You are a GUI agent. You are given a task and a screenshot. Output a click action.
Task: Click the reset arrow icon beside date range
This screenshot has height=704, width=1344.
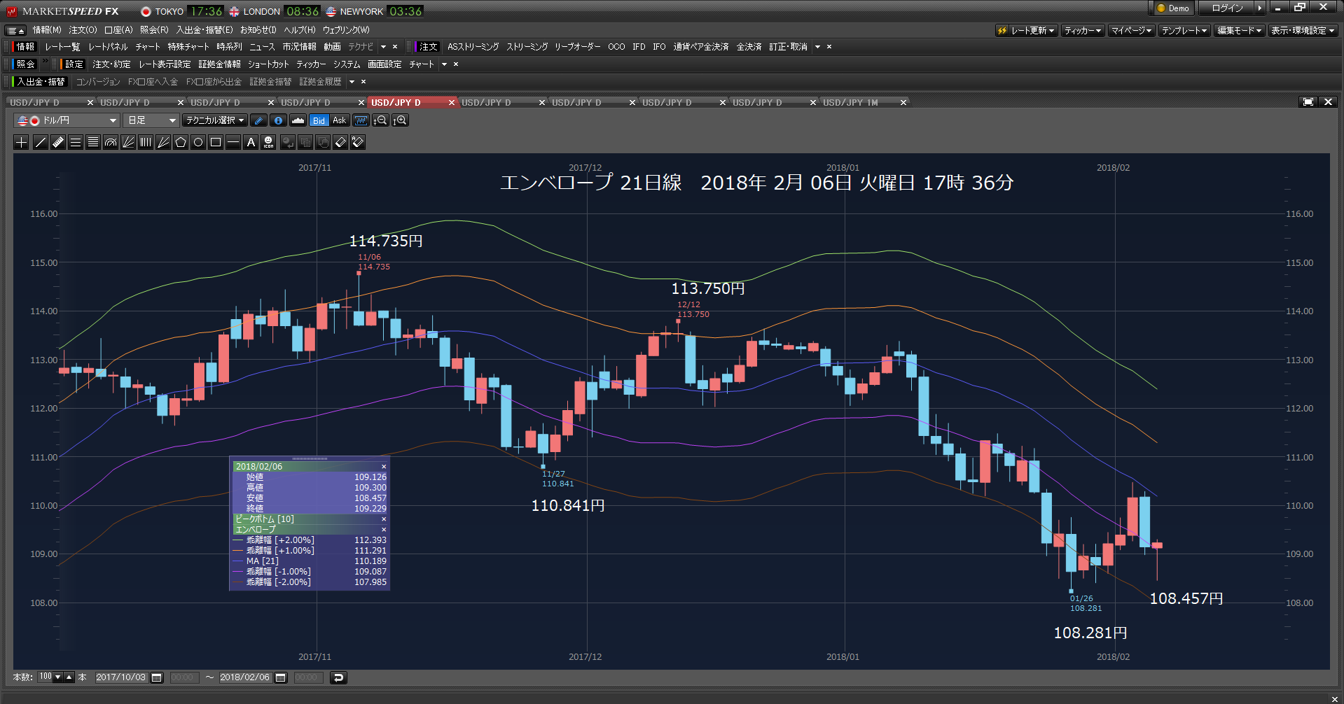coord(338,677)
